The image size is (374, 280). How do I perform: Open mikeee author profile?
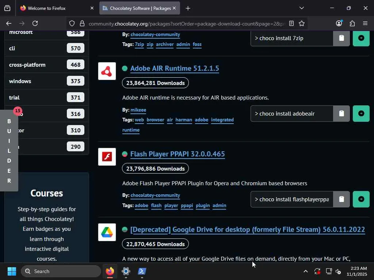(138, 110)
